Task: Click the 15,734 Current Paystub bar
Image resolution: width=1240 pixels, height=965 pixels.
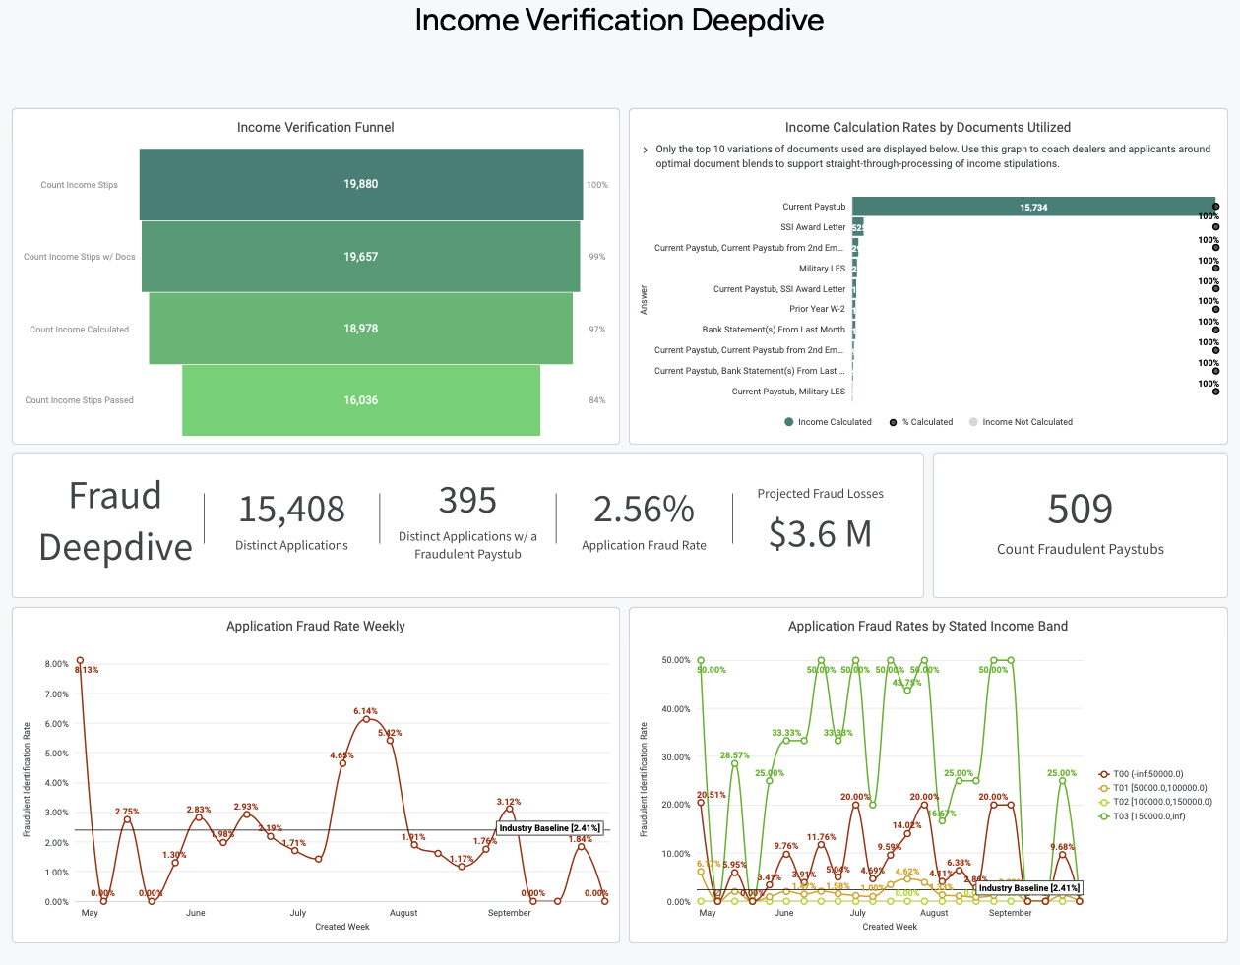Action: 1033,207
